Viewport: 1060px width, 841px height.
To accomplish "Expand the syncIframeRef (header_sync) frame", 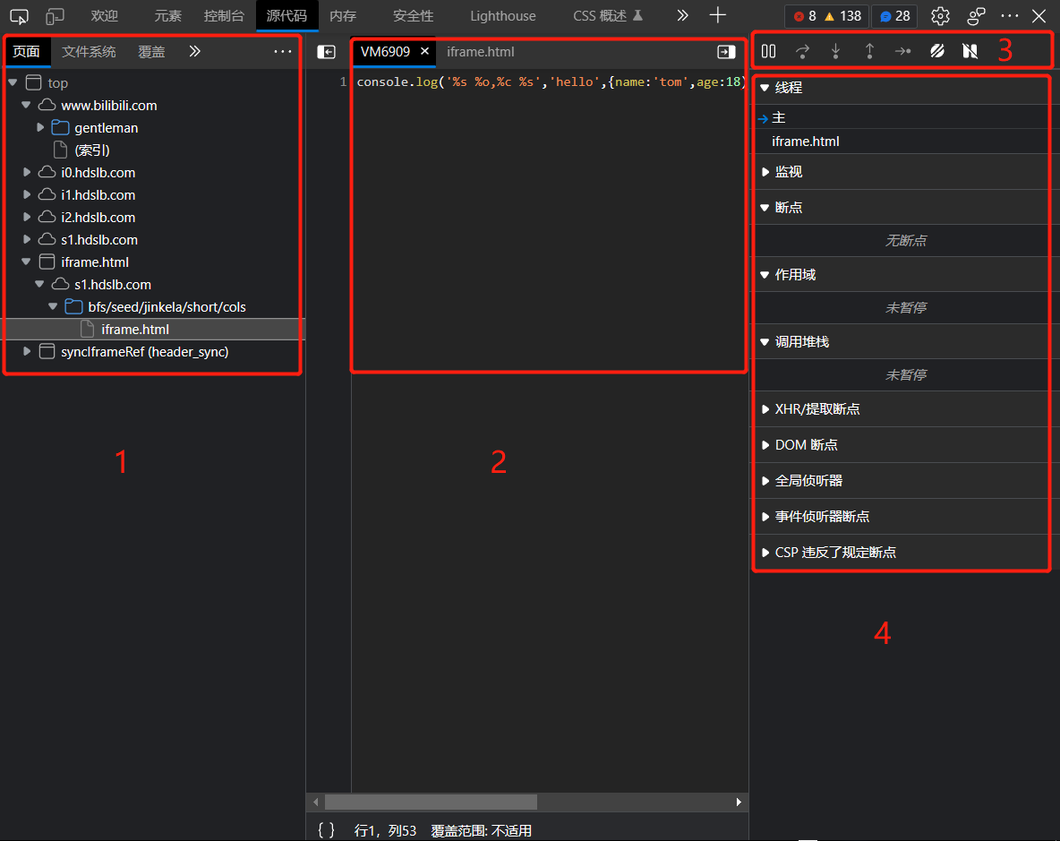I will (26, 351).
